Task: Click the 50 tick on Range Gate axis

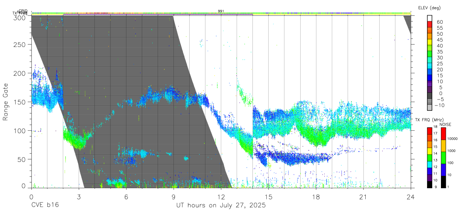Action: (22, 159)
